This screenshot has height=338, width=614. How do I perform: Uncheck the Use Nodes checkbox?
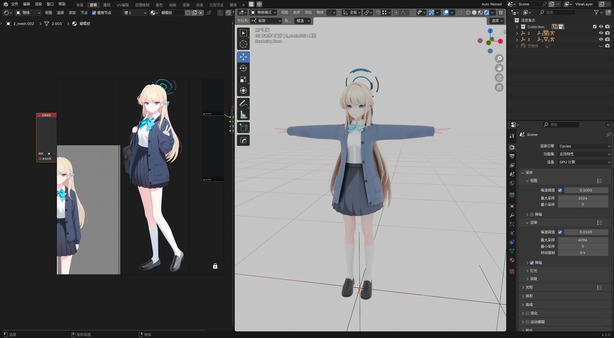pyautogui.click(x=94, y=13)
